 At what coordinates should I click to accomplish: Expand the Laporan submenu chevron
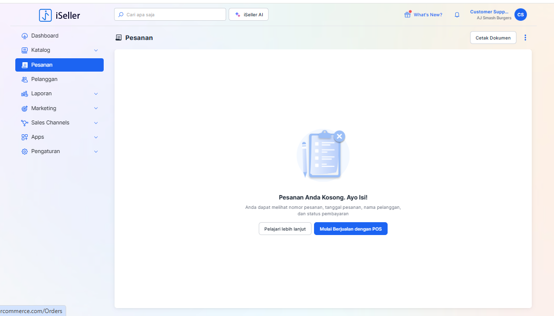96,94
